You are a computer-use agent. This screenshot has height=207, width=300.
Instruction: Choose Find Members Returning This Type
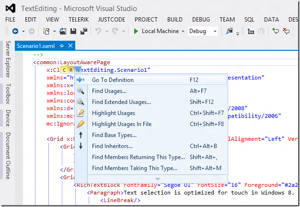(x=138, y=157)
